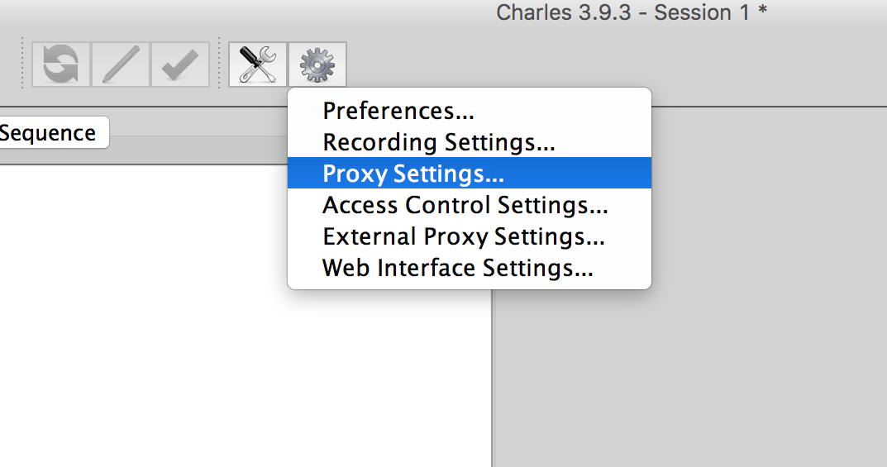Image resolution: width=887 pixels, height=467 pixels.
Task: Click the dotted toolbar grip left of Repeat
Action: tap(22, 64)
